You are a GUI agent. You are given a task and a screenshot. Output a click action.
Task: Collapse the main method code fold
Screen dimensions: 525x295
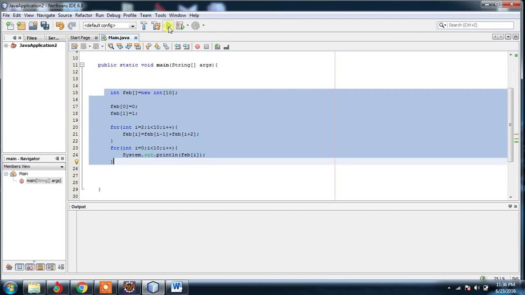pyautogui.click(x=82, y=65)
